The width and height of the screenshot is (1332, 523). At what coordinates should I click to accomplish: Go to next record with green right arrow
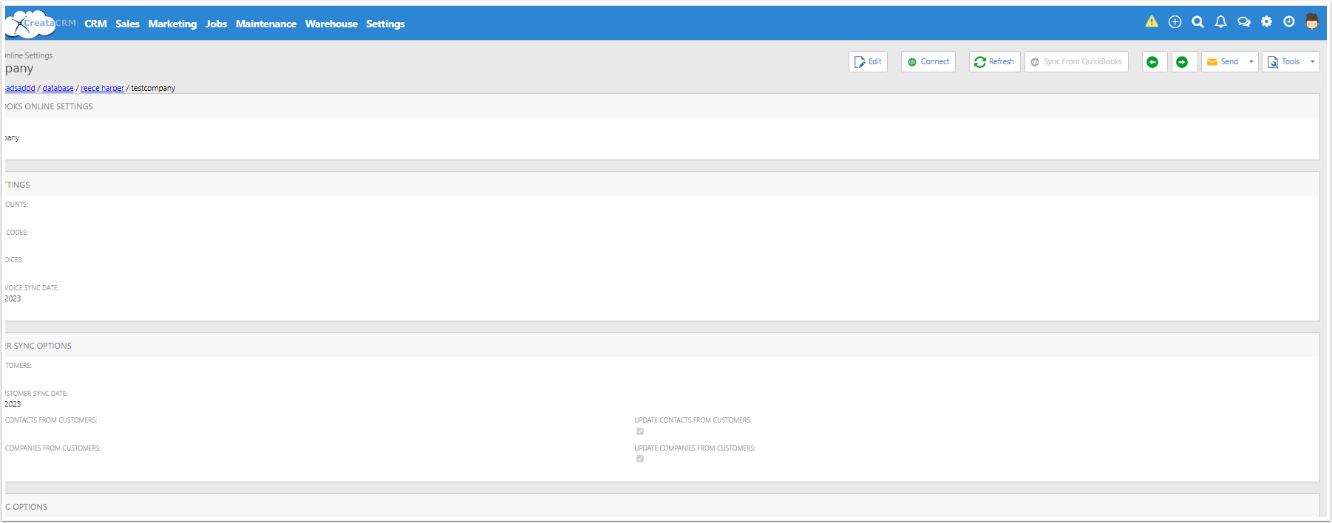[x=1182, y=62]
